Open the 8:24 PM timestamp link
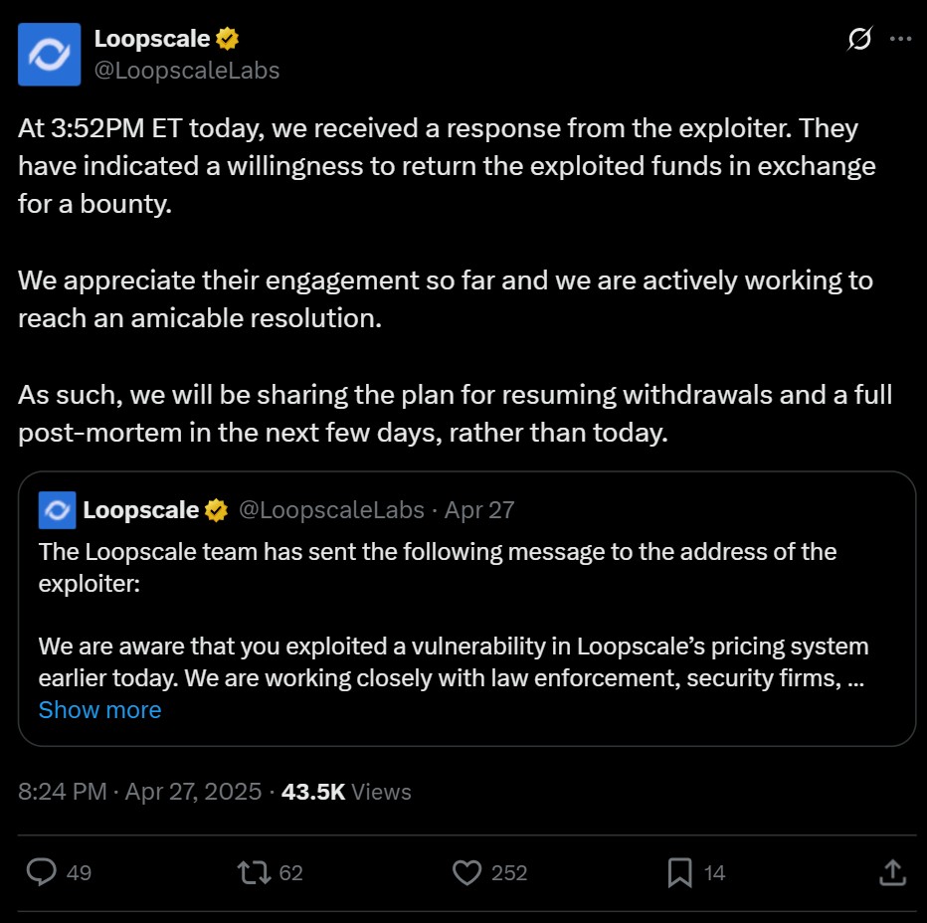 (x=63, y=792)
